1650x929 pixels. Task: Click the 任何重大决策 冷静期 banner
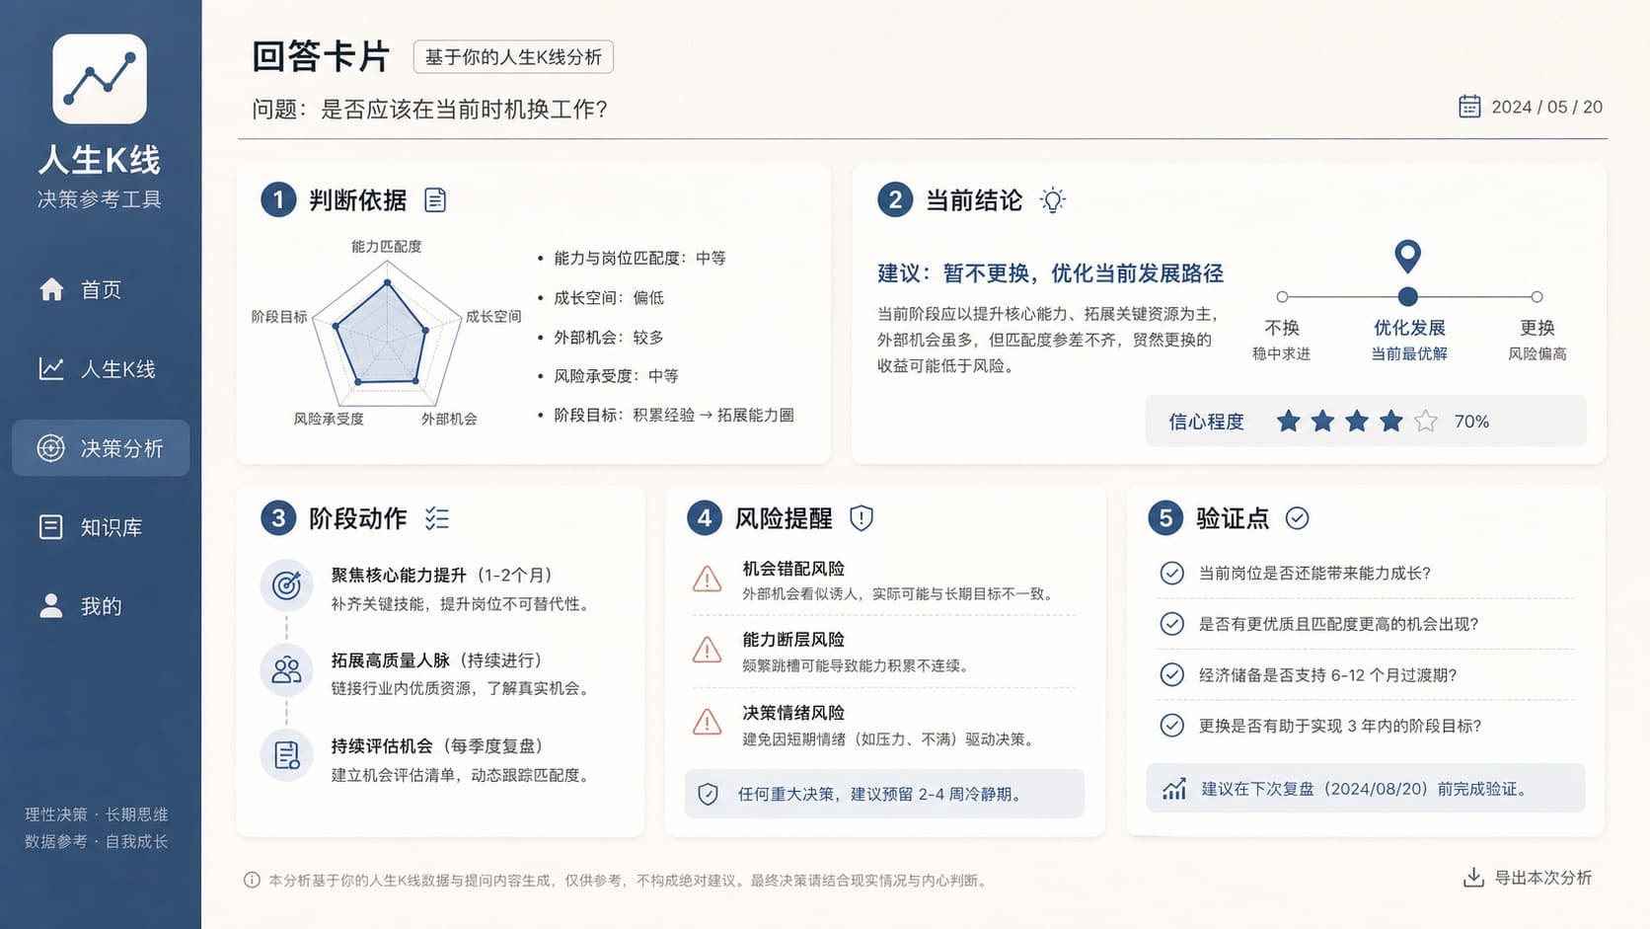coord(884,794)
